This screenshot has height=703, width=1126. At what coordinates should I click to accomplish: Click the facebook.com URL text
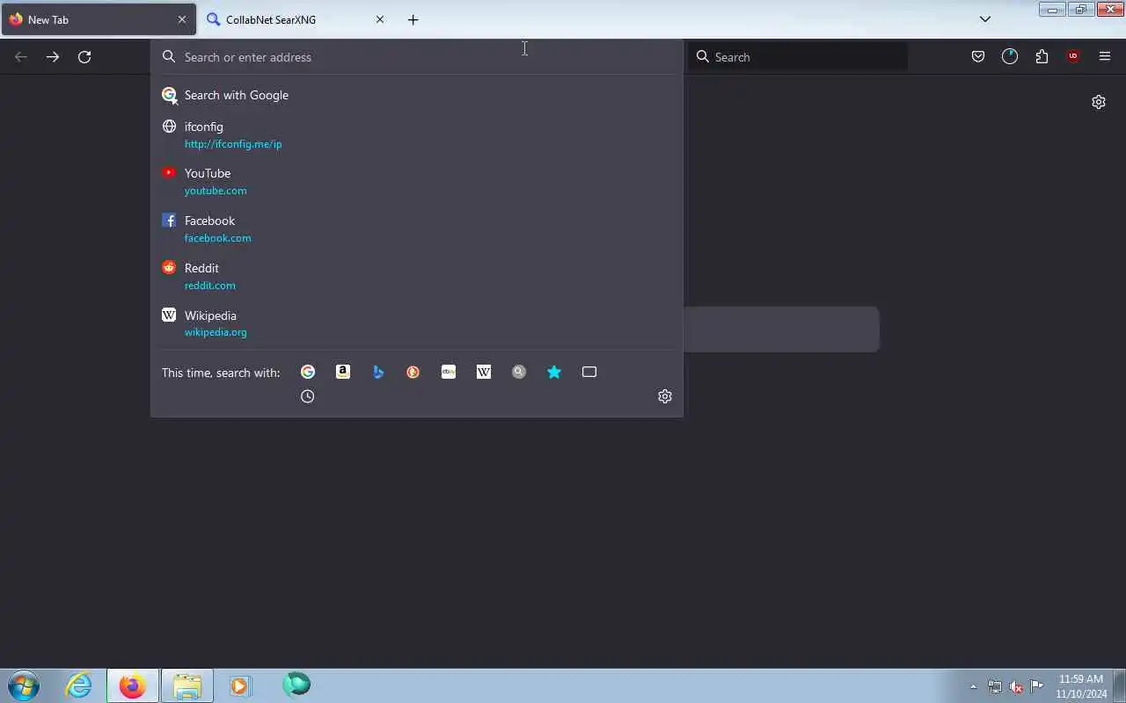coord(217,238)
